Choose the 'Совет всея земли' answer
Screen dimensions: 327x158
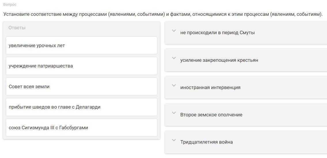click(x=81, y=86)
